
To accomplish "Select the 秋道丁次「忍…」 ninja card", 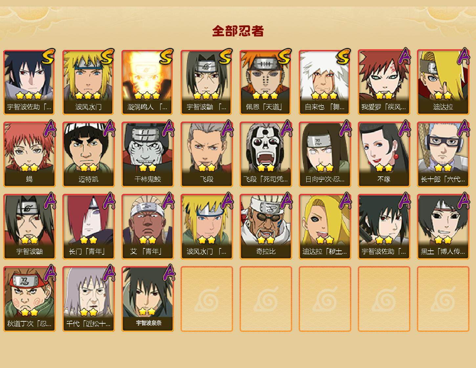I will 29,299.
